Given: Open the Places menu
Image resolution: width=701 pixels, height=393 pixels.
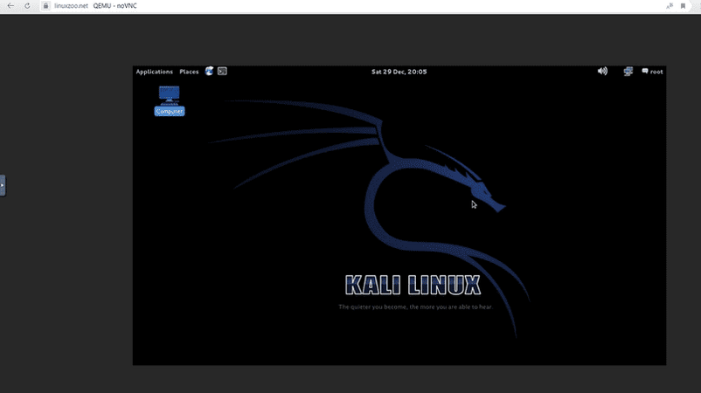Looking at the screenshot, I should point(189,72).
